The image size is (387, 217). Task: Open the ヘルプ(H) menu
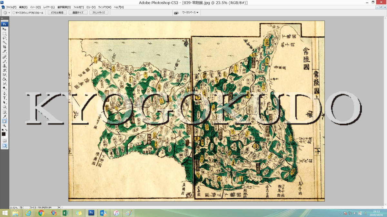click(119, 7)
